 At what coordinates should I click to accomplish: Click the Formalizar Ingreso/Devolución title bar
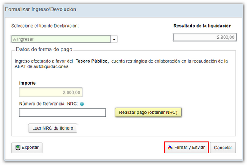pos(41,9)
